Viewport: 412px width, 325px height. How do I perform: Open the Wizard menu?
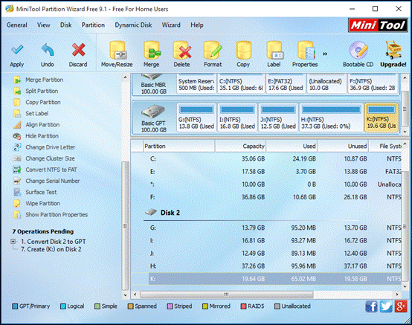pos(171,25)
